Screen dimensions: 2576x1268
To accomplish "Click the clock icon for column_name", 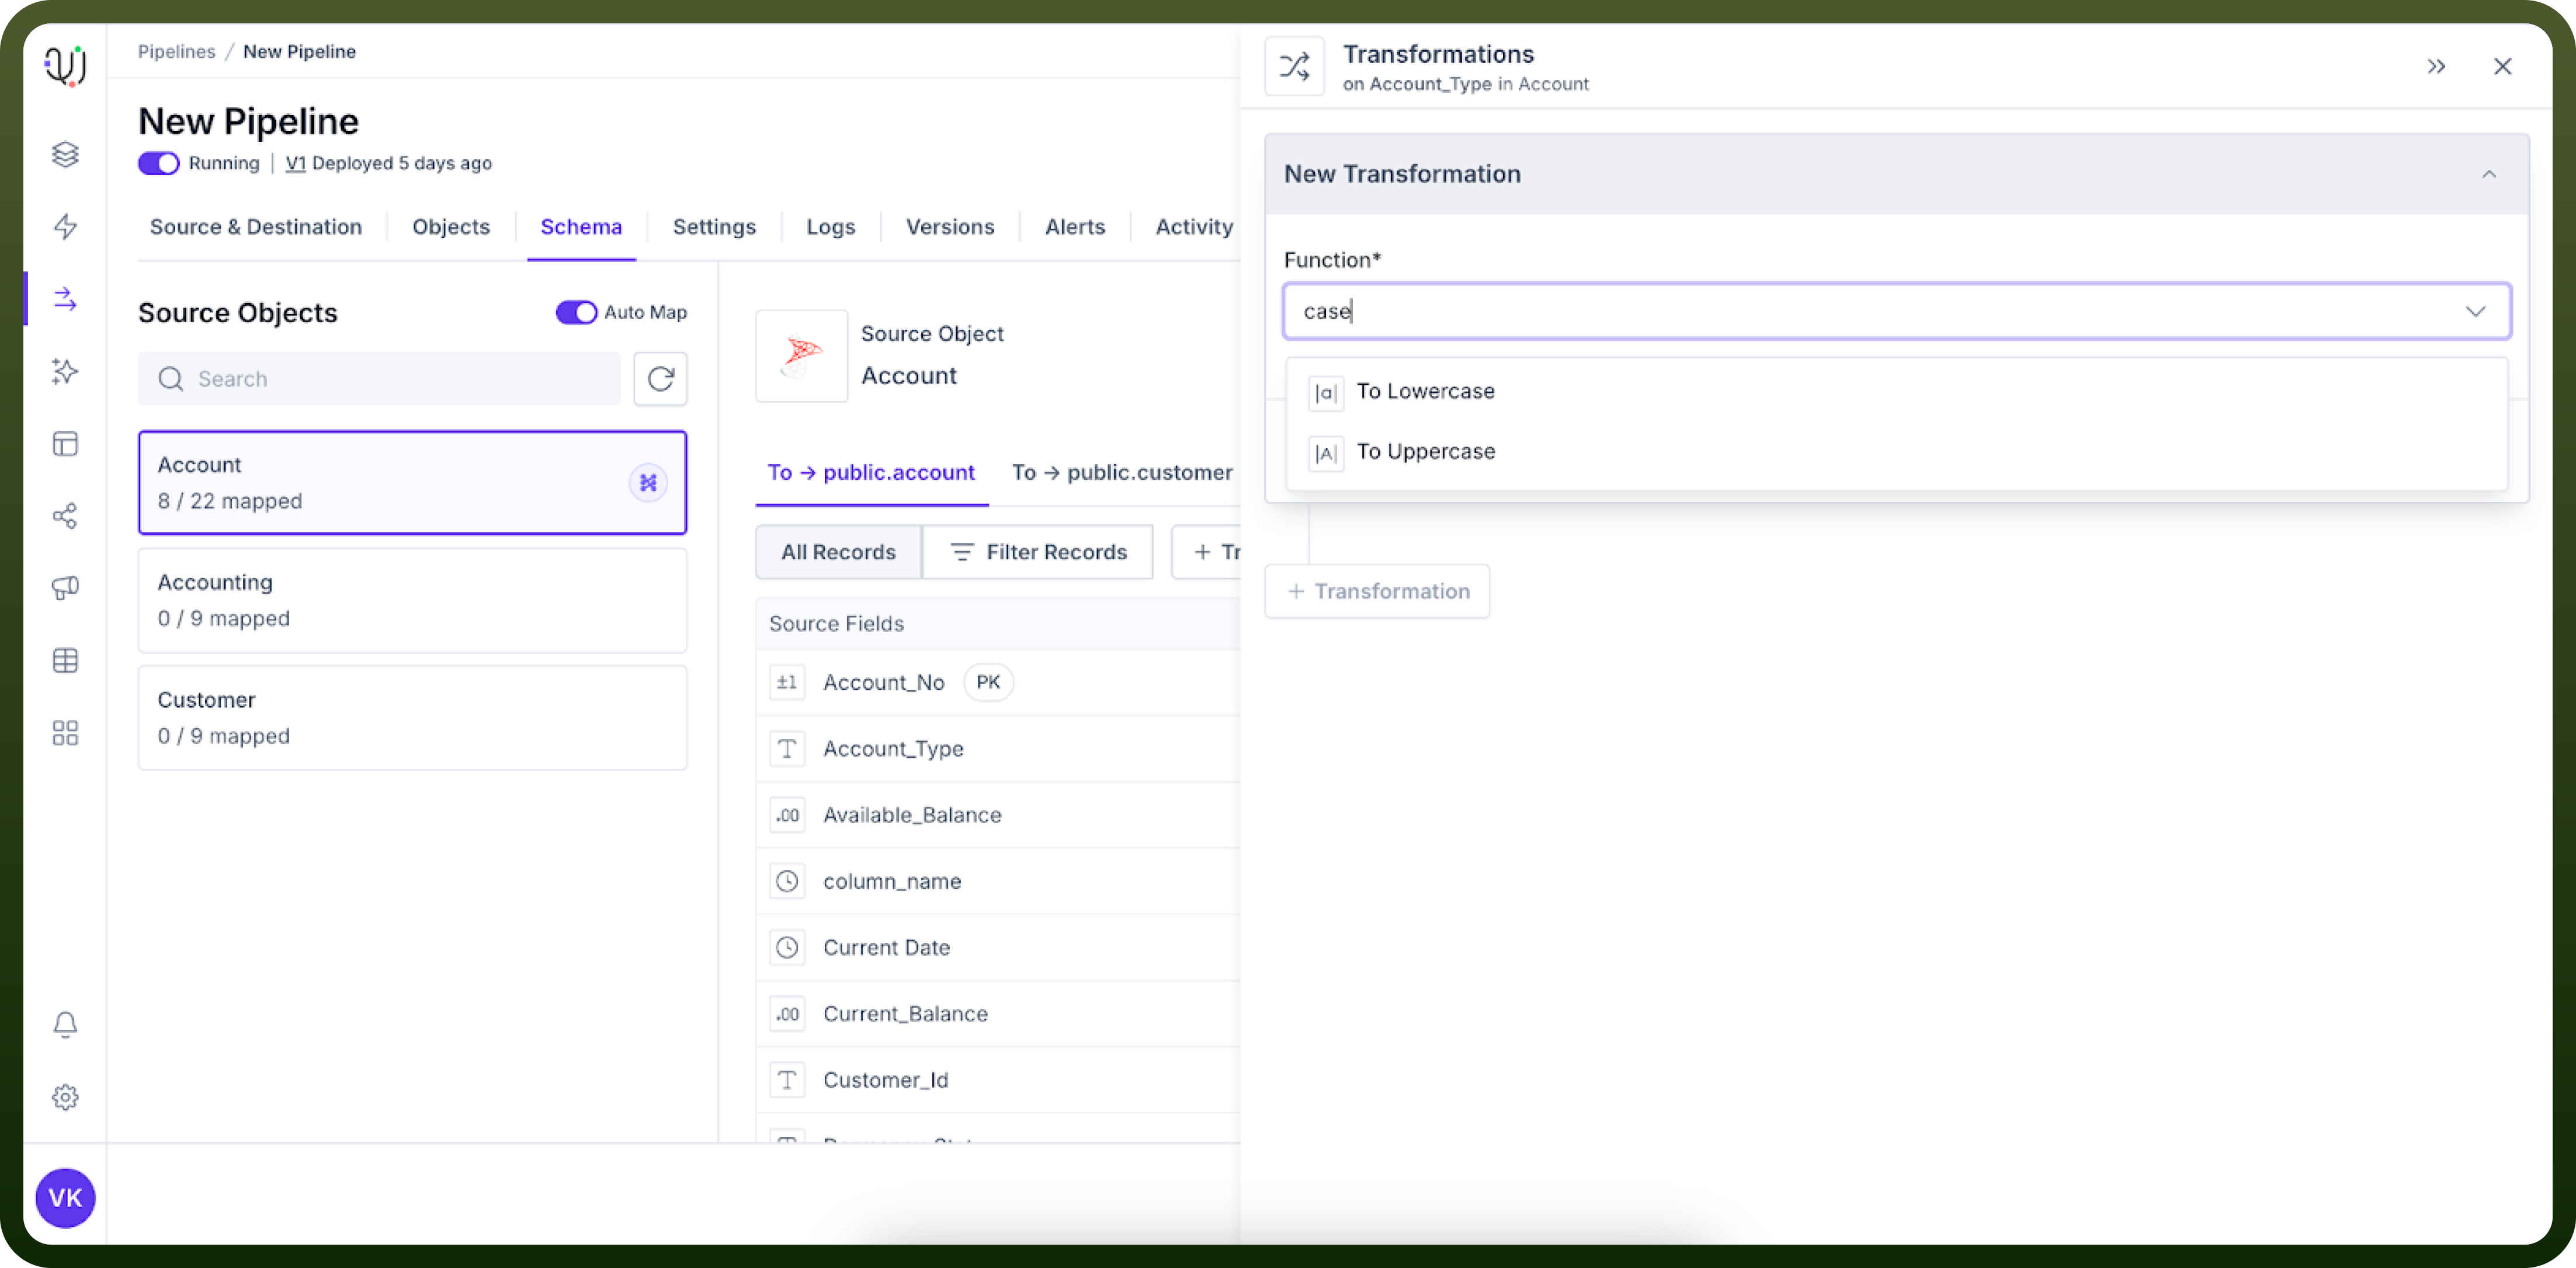I will (787, 882).
